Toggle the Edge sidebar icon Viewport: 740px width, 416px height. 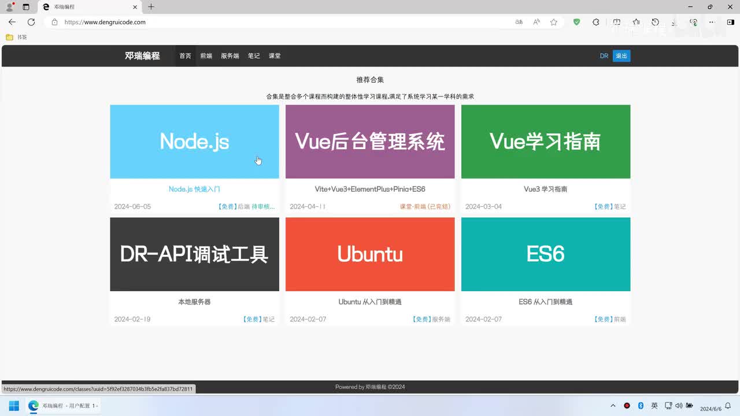[x=730, y=22]
